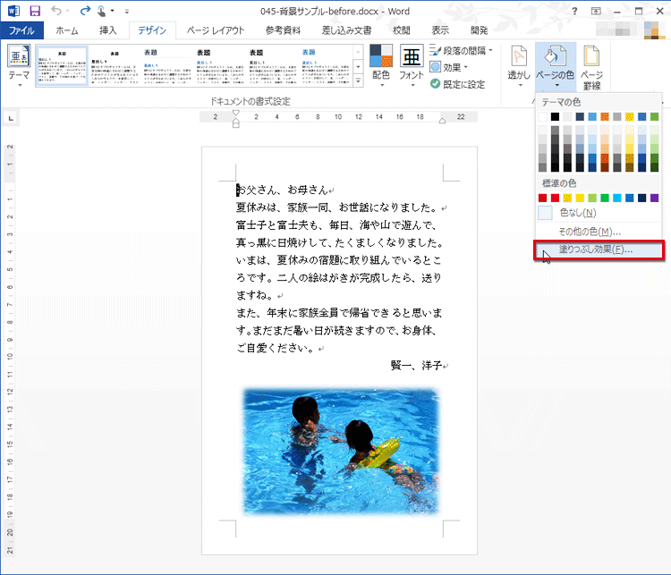
Task: Open the Themes (テーマ) button
Action: (x=19, y=66)
